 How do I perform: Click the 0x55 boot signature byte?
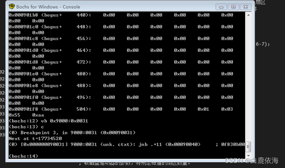coord(15,115)
